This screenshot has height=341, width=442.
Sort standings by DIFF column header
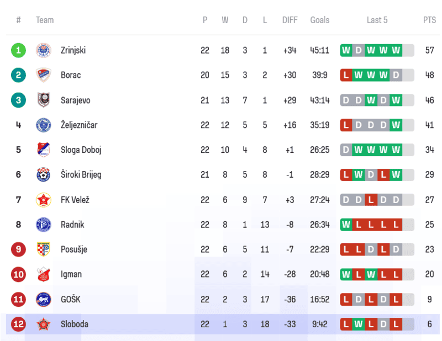[290, 20]
